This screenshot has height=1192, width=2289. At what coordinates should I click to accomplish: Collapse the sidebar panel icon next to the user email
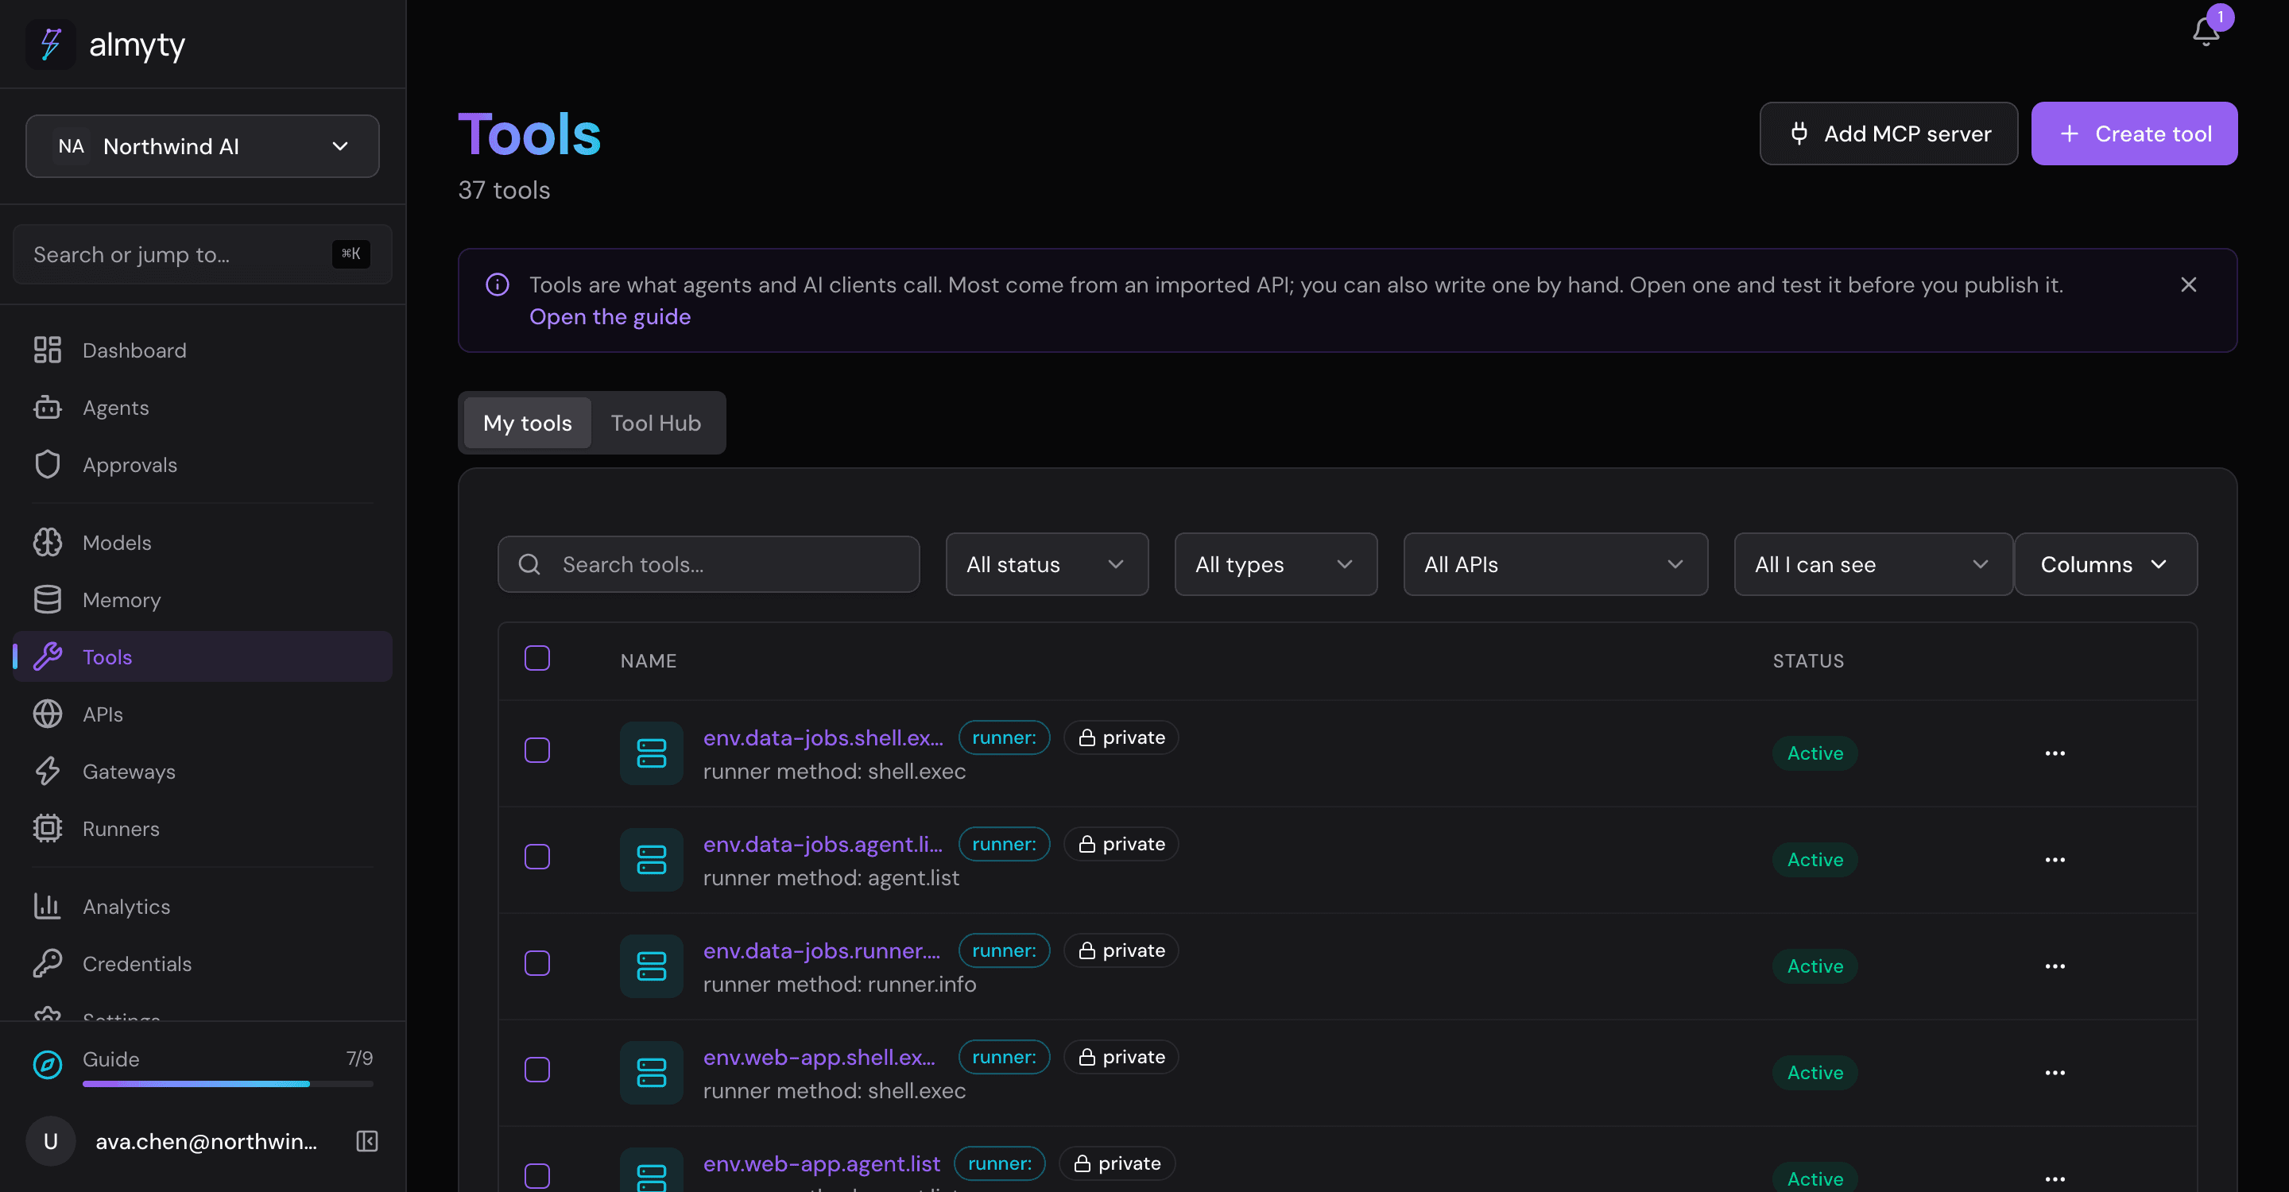click(367, 1141)
